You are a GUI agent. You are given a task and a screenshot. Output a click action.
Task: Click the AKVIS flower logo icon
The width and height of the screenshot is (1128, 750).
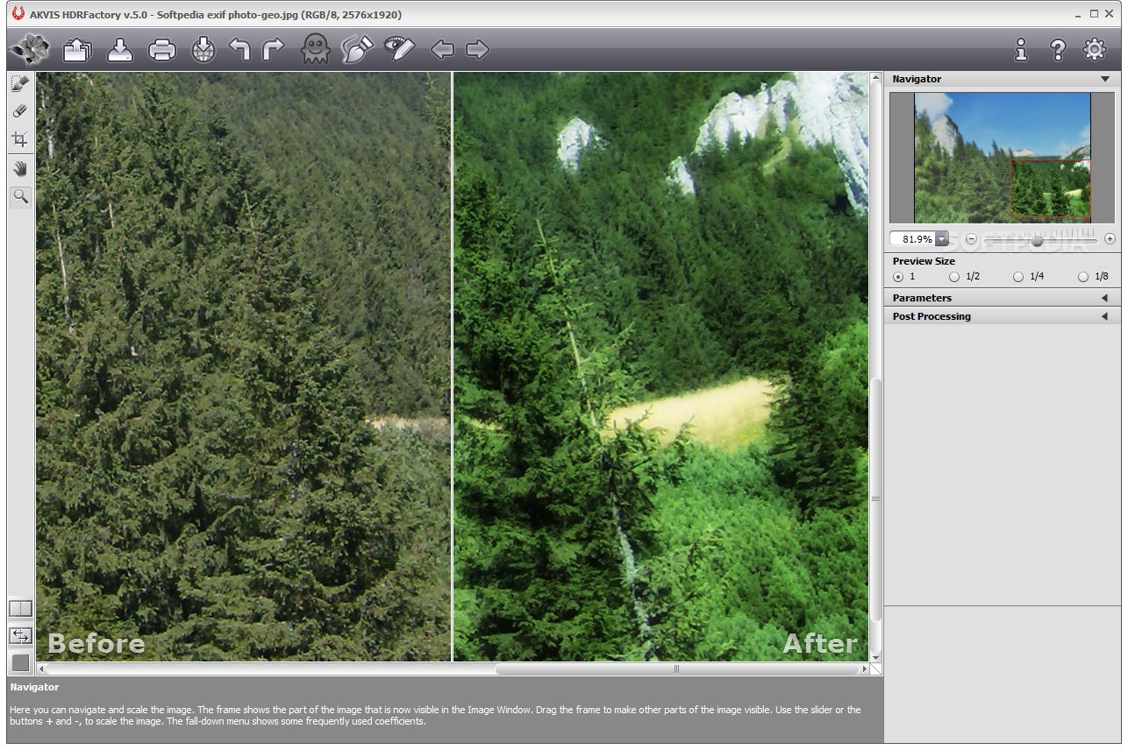30,50
